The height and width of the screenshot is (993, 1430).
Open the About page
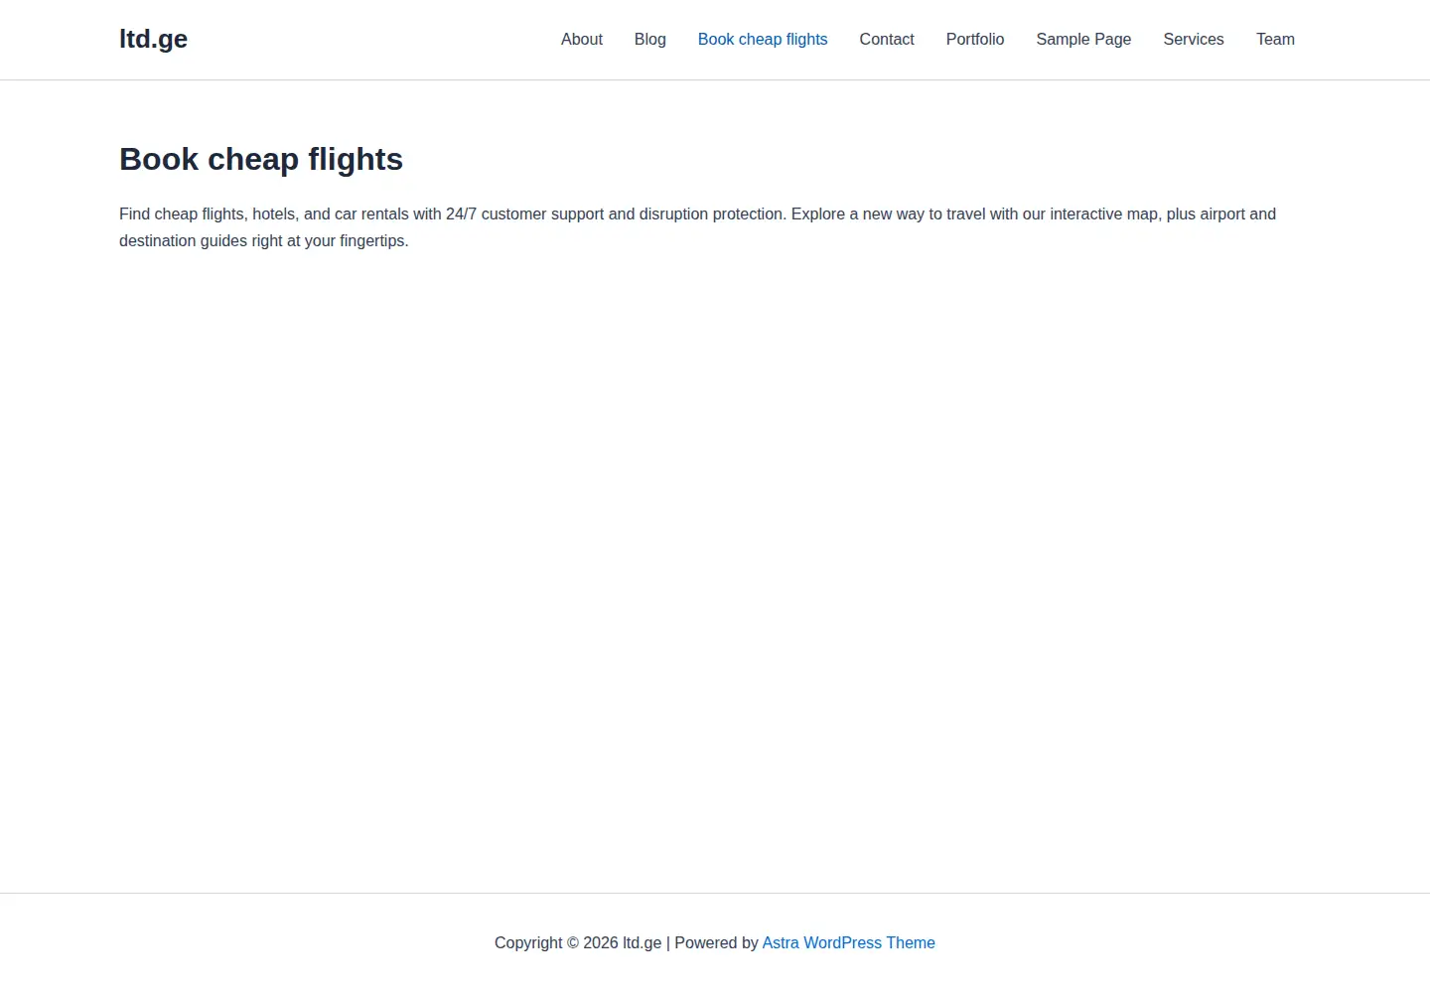[x=582, y=40]
